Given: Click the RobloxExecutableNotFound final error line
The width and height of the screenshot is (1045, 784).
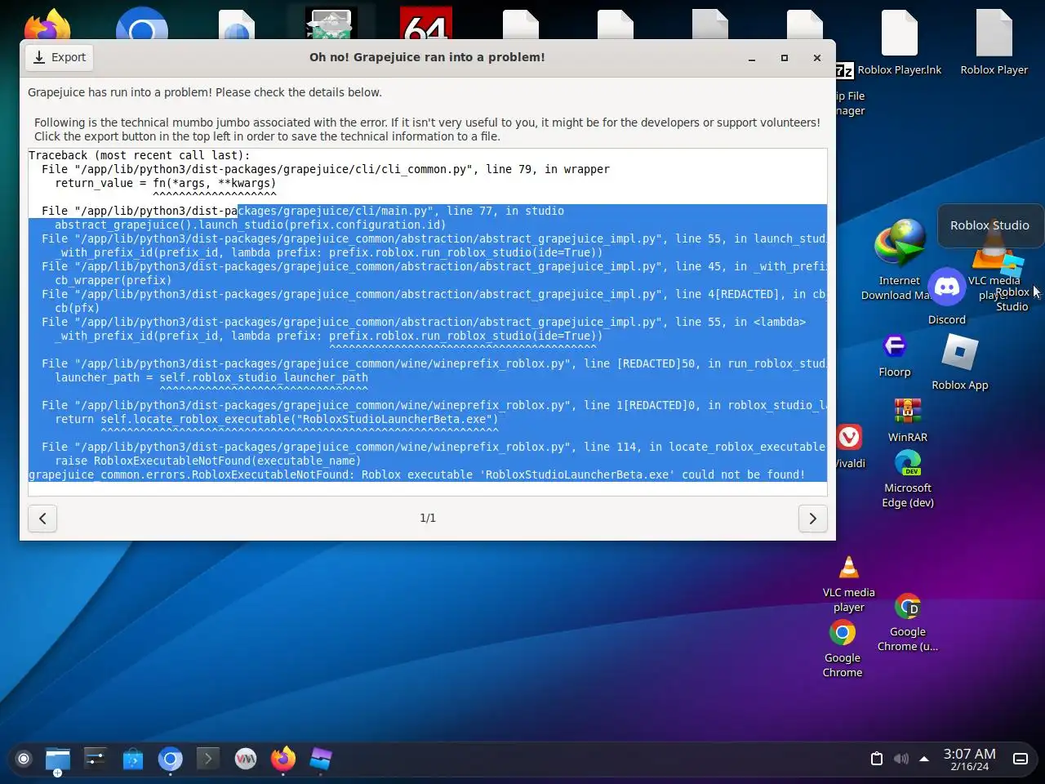Looking at the screenshot, I should click(416, 474).
